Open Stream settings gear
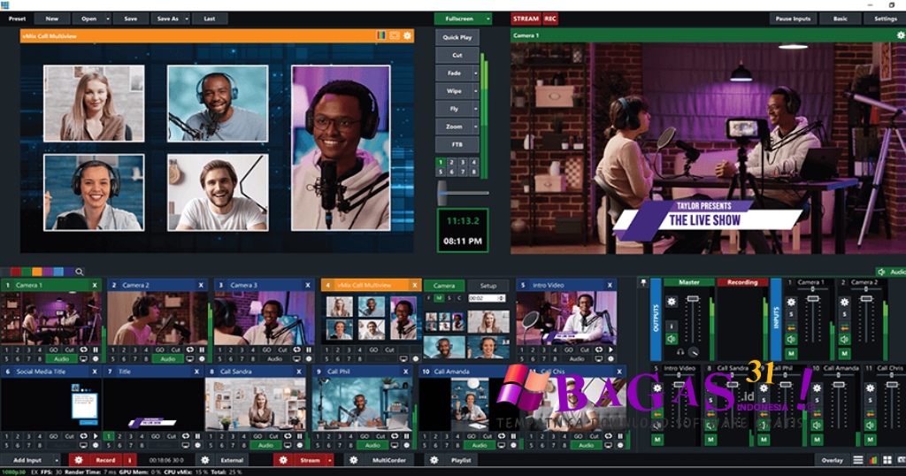Image resolution: width=906 pixels, height=476 pixels. click(x=283, y=460)
